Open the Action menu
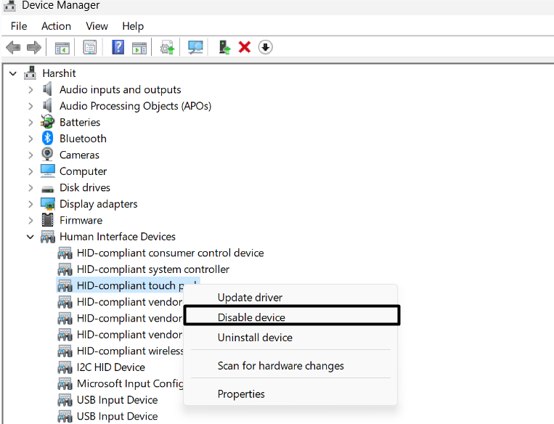The height and width of the screenshot is (424, 554). click(x=56, y=26)
